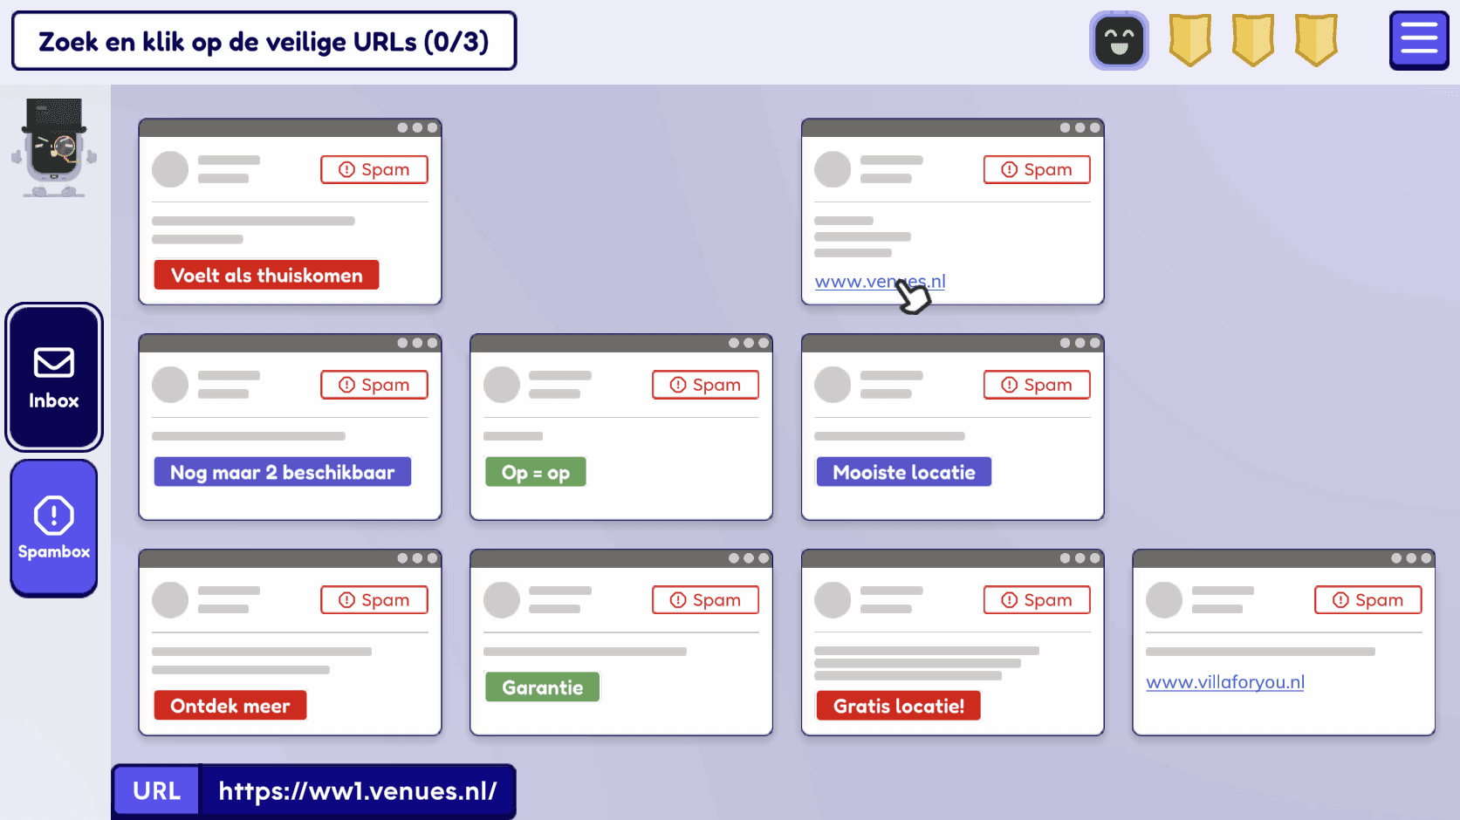This screenshot has width=1460, height=820.
Task: Click the detective robot mascot
Action: (52, 147)
